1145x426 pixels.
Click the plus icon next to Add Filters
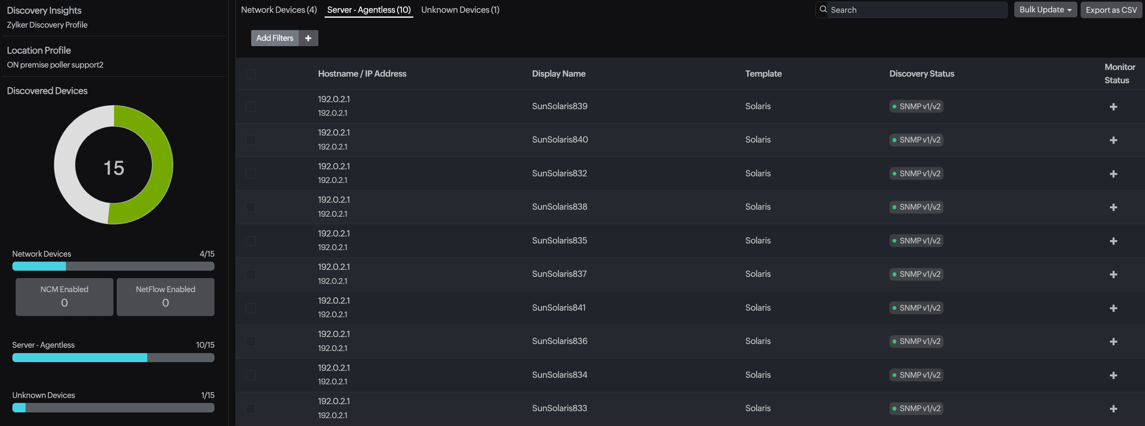click(x=308, y=38)
